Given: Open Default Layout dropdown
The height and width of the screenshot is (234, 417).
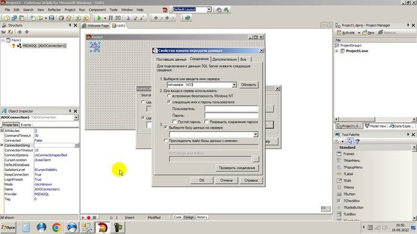Looking at the screenshot, I should click(209, 10).
